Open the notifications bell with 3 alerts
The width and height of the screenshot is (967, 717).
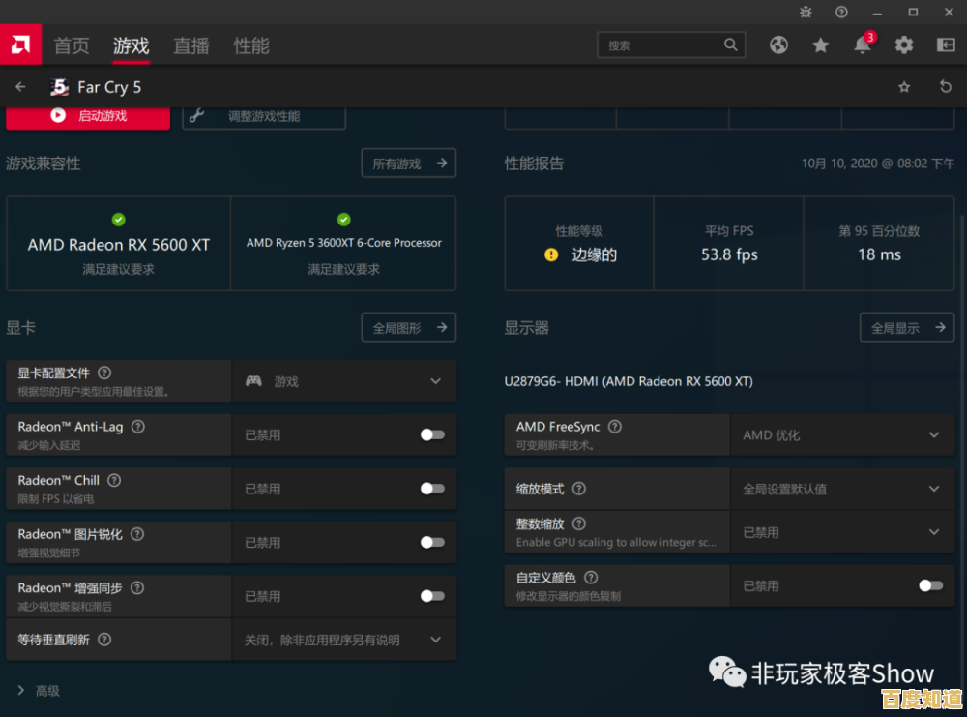point(863,45)
